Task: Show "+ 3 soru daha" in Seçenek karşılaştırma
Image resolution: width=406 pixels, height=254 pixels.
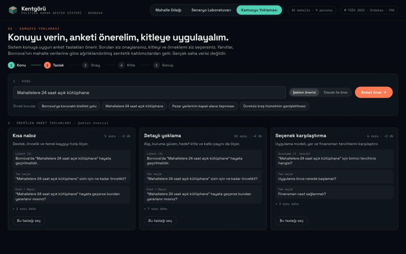Action: [x=287, y=204]
